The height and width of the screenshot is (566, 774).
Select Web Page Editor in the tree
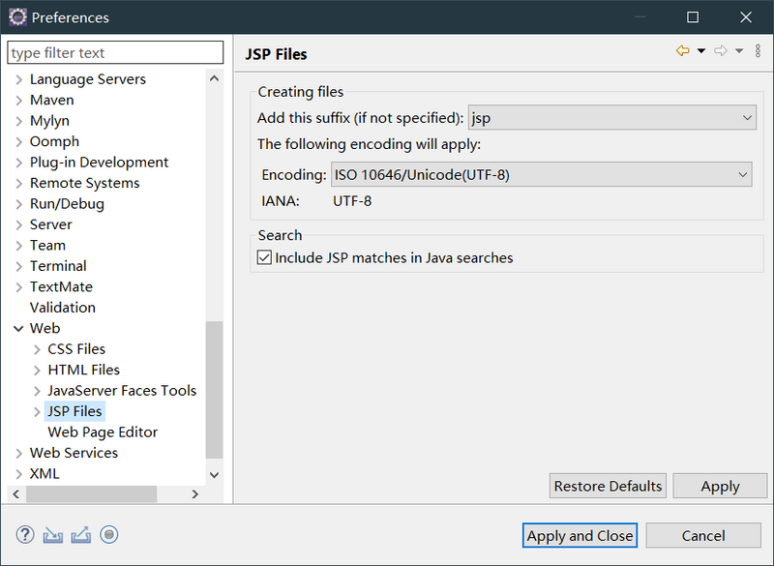point(102,432)
